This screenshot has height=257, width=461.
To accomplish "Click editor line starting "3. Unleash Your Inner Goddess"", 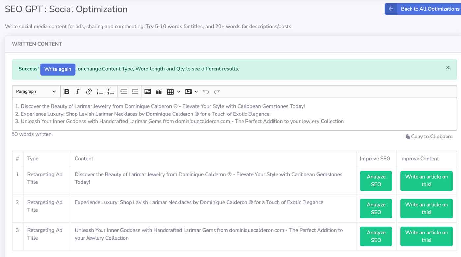I will [x=180, y=121].
